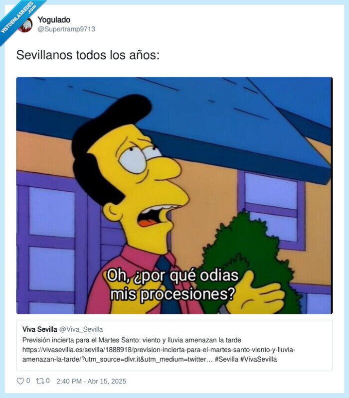
Task: Click the tweet text 'Sevillanos todos los años:'
Action: pos(88,55)
